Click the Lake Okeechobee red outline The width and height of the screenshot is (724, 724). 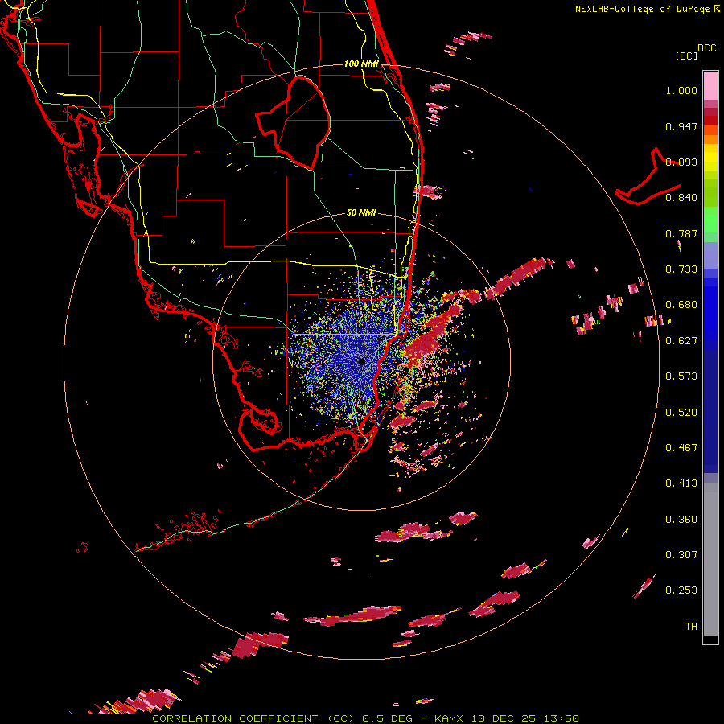tap(293, 122)
